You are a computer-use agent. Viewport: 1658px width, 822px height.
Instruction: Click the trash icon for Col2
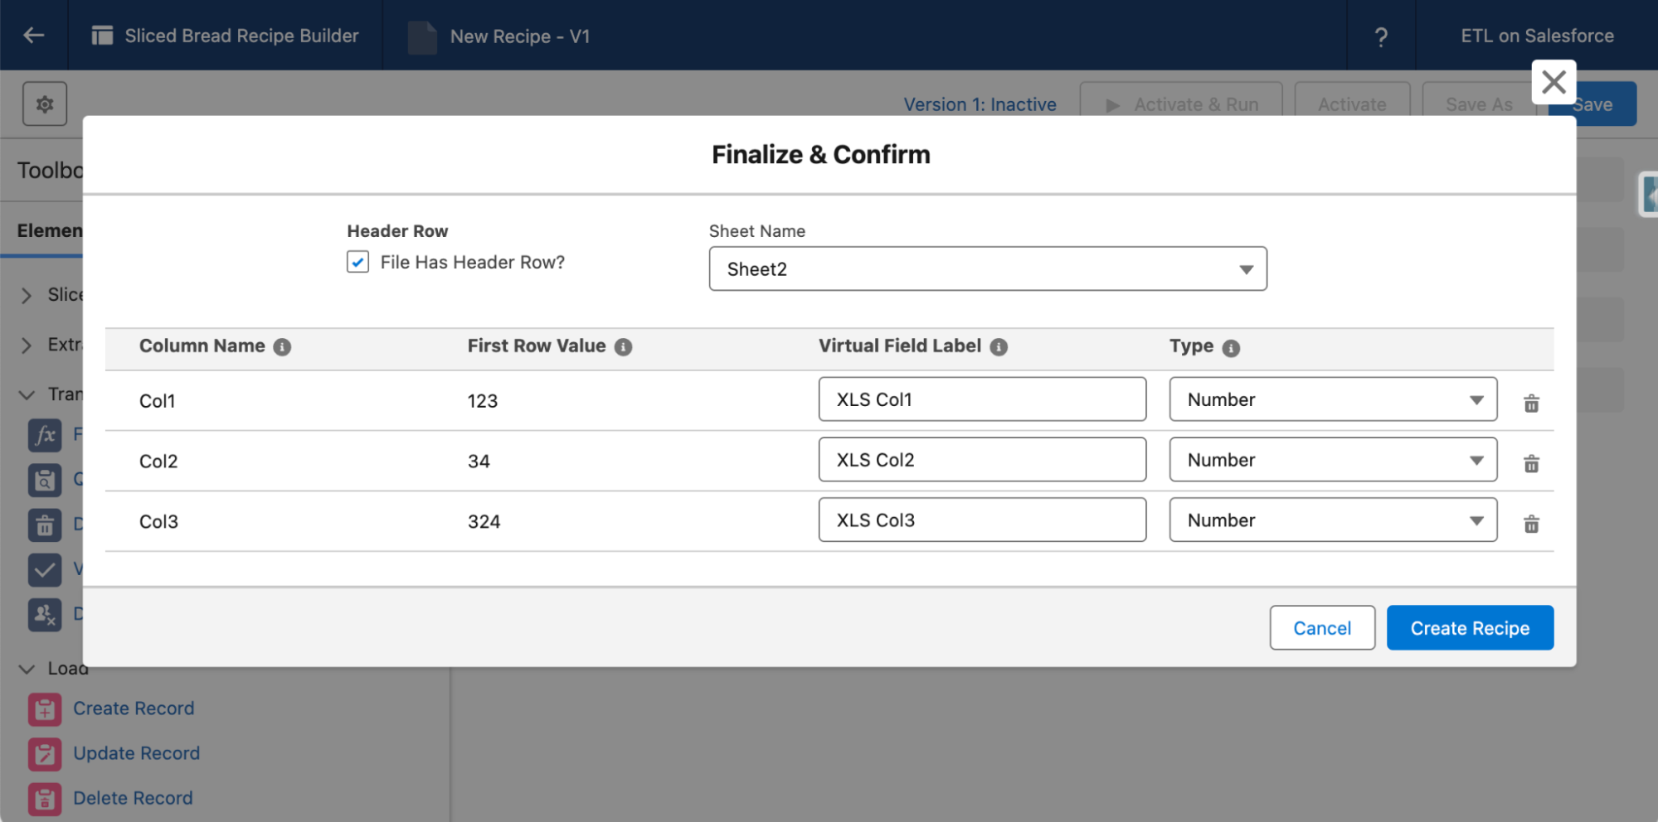(x=1531, y=464)
